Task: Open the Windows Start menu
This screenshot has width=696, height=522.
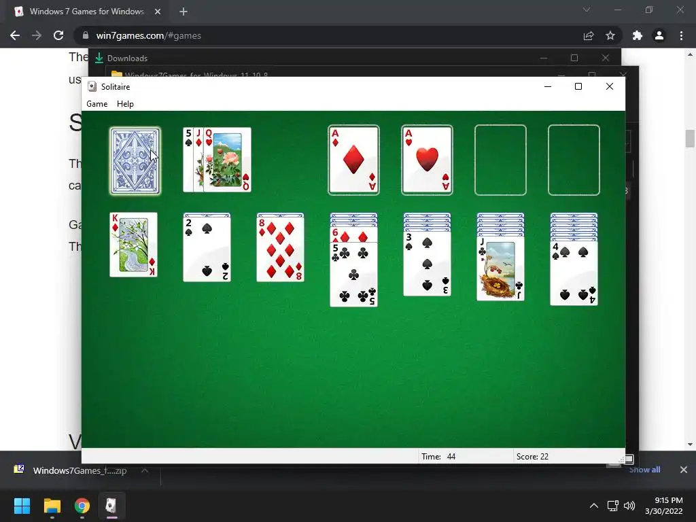Action: point(22,506)
